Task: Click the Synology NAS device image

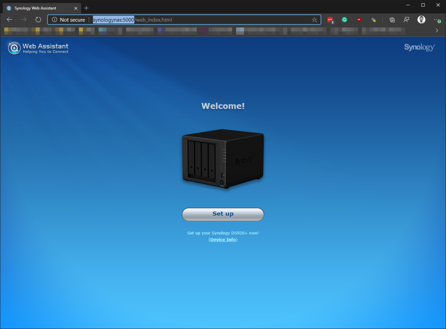Action: click(x=223, y=158)
